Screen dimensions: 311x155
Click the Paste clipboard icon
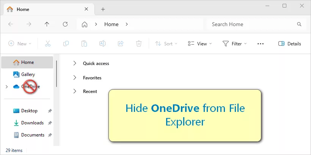pyautogui.click(x=84, y=43)
